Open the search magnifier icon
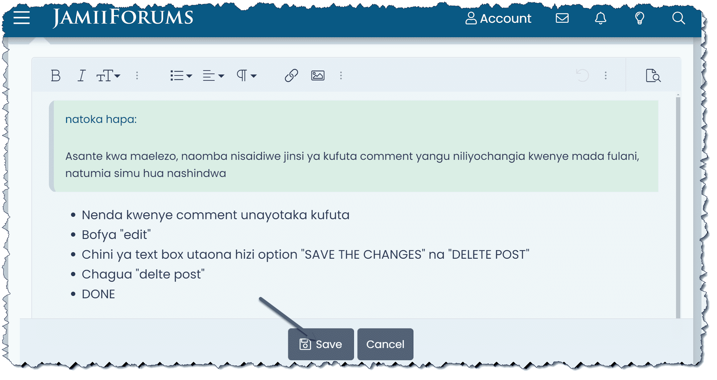 click(x=679, y=18)
